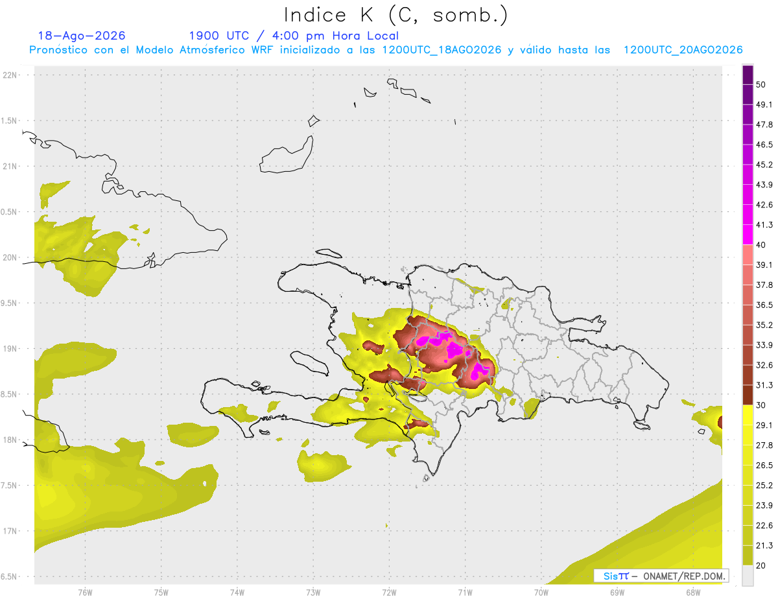
Task: Click legend value "26.5"
Action: 764,465
